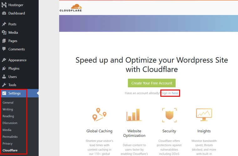Click the Users person icon

click(4, 77)
